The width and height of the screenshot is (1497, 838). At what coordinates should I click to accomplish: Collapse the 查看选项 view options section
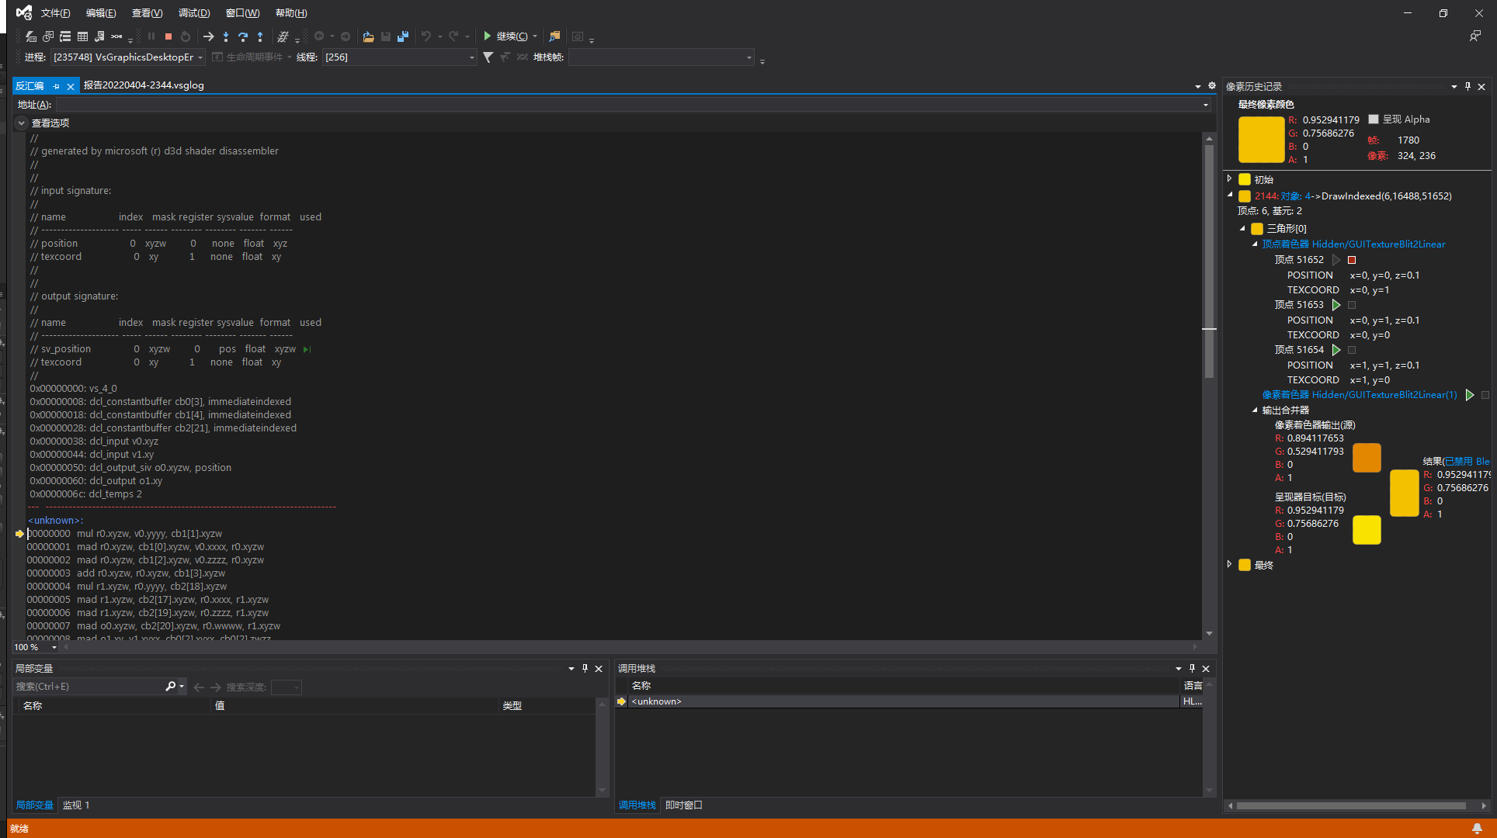point(22,123)
